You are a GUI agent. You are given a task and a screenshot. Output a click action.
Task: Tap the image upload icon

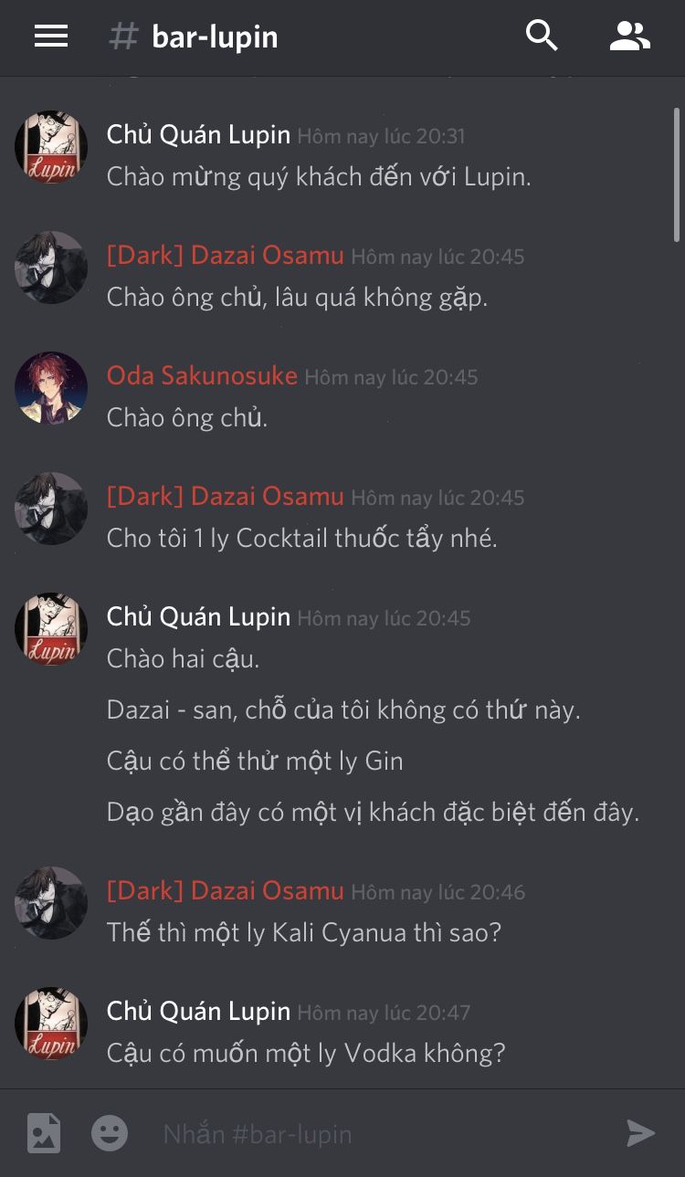[x=43, y=1133]
